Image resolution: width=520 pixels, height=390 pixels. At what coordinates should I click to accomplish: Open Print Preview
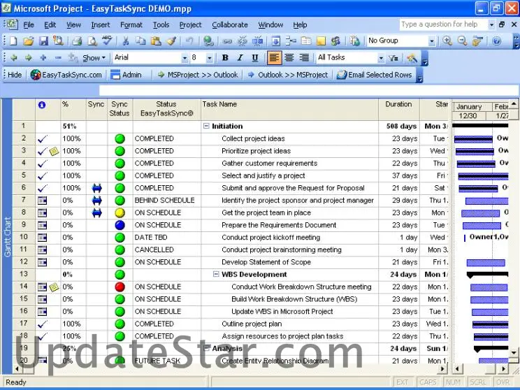(x=92, y=41)
